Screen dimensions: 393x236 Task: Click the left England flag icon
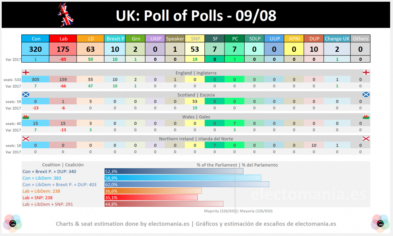coord(26,72)
